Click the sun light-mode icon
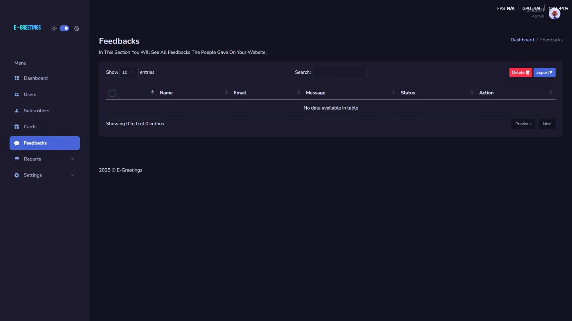The height and width of the screenshot is (321, 572). coord(54,29)
